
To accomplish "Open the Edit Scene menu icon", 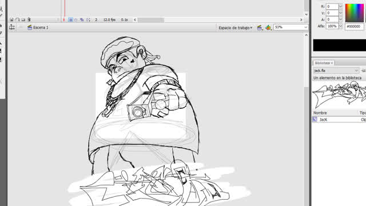I will point(260,27).
